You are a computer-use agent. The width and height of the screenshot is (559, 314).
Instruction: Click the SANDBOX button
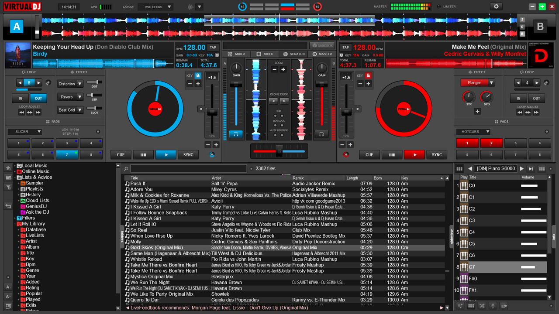point(322,45)
